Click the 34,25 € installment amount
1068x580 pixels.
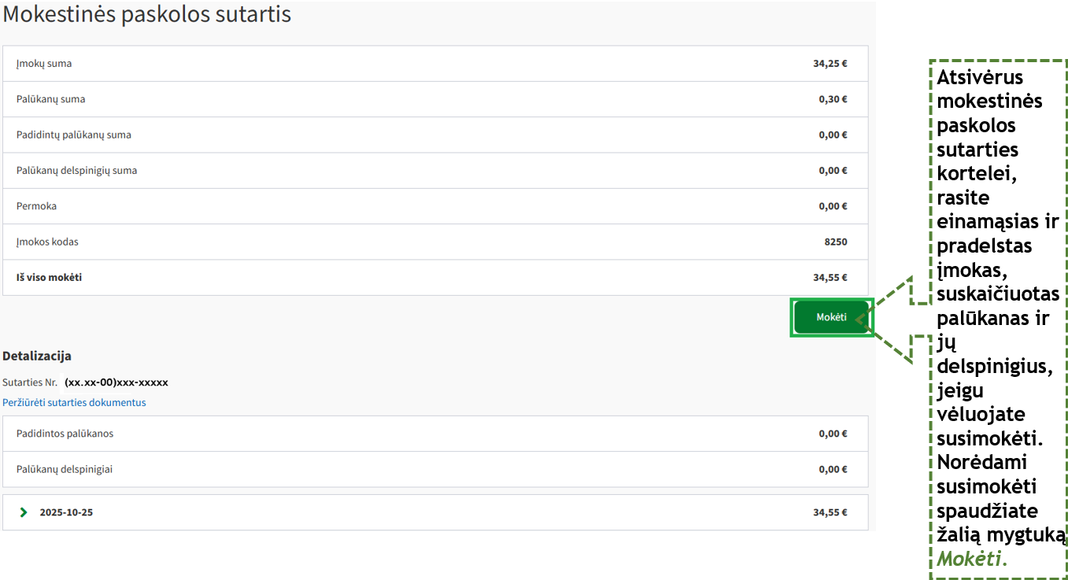coord(830,64)
